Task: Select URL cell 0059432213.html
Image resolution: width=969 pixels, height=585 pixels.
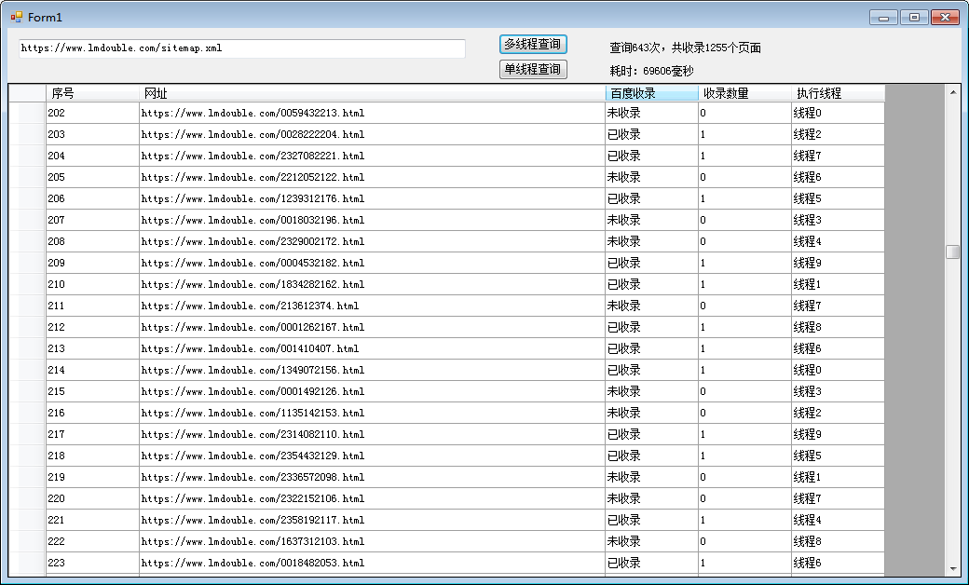Action: click(x=372, y=113)
